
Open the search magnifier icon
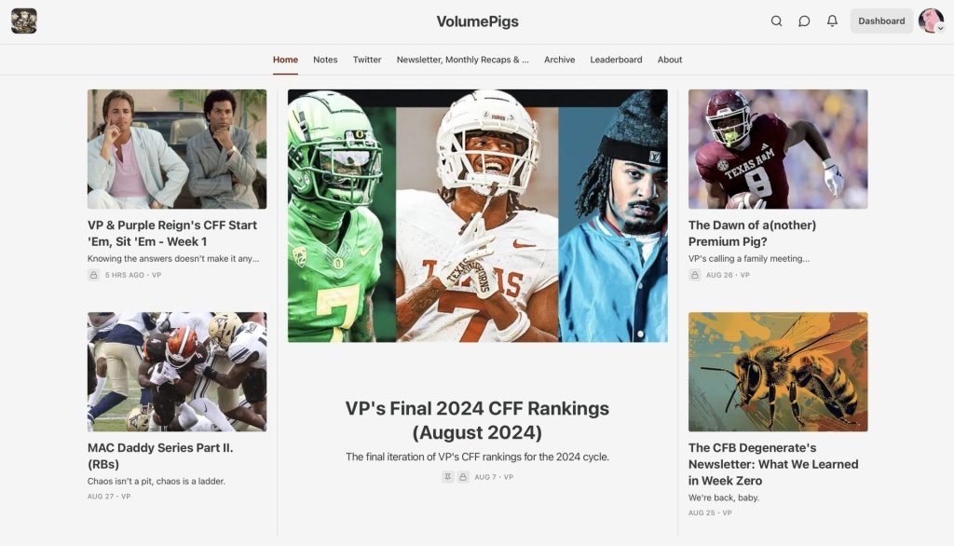point(776,20)
